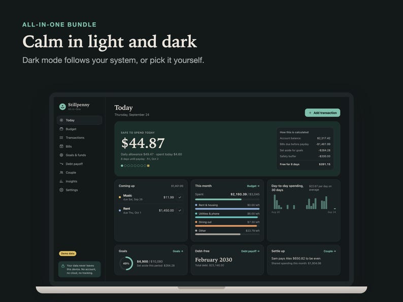This screenshot has height=302, width=403.
Task: Follow the Debt payoff link
Action: [x=250, y=251]
